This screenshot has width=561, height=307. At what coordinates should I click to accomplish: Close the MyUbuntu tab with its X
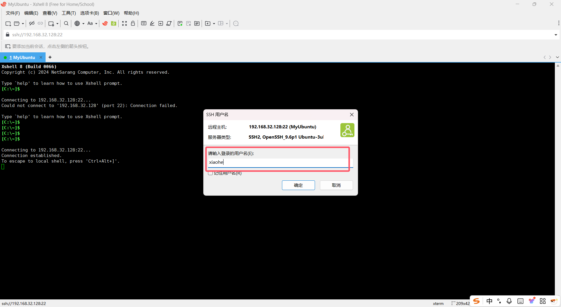41,57
